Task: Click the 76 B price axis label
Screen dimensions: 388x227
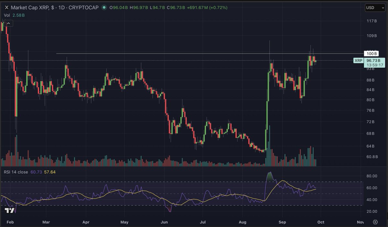Action: [371, 111]
